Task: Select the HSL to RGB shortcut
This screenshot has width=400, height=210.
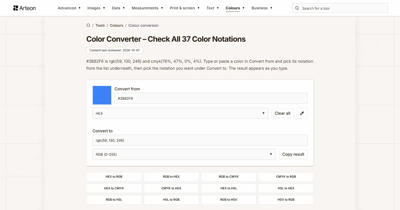Action: coord(171,200)
